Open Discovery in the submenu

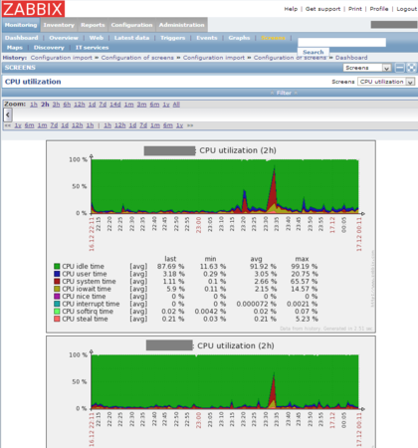tap(49, 48)
